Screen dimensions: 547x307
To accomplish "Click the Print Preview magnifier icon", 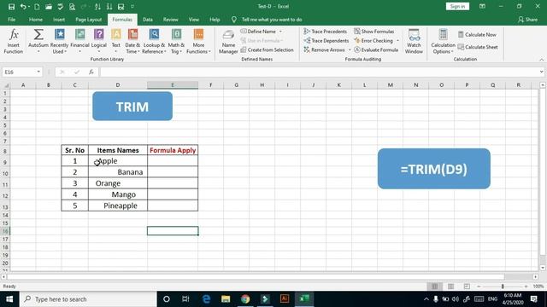I will (72, 7).
